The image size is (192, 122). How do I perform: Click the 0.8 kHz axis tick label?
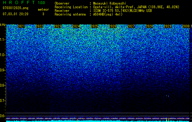2,85
